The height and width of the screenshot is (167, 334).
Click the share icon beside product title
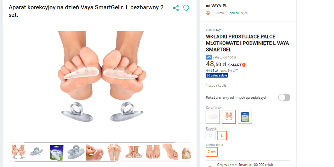176,8
